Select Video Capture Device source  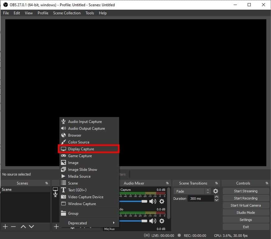tap(89, 197)
